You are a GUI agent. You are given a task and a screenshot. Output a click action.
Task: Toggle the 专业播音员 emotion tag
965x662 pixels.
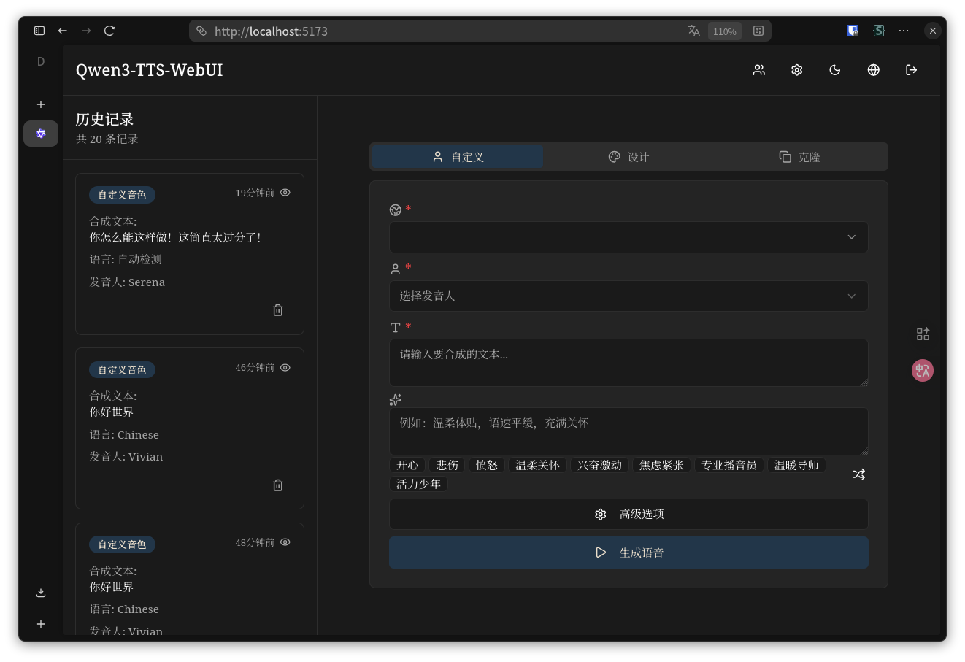[728, 464]
